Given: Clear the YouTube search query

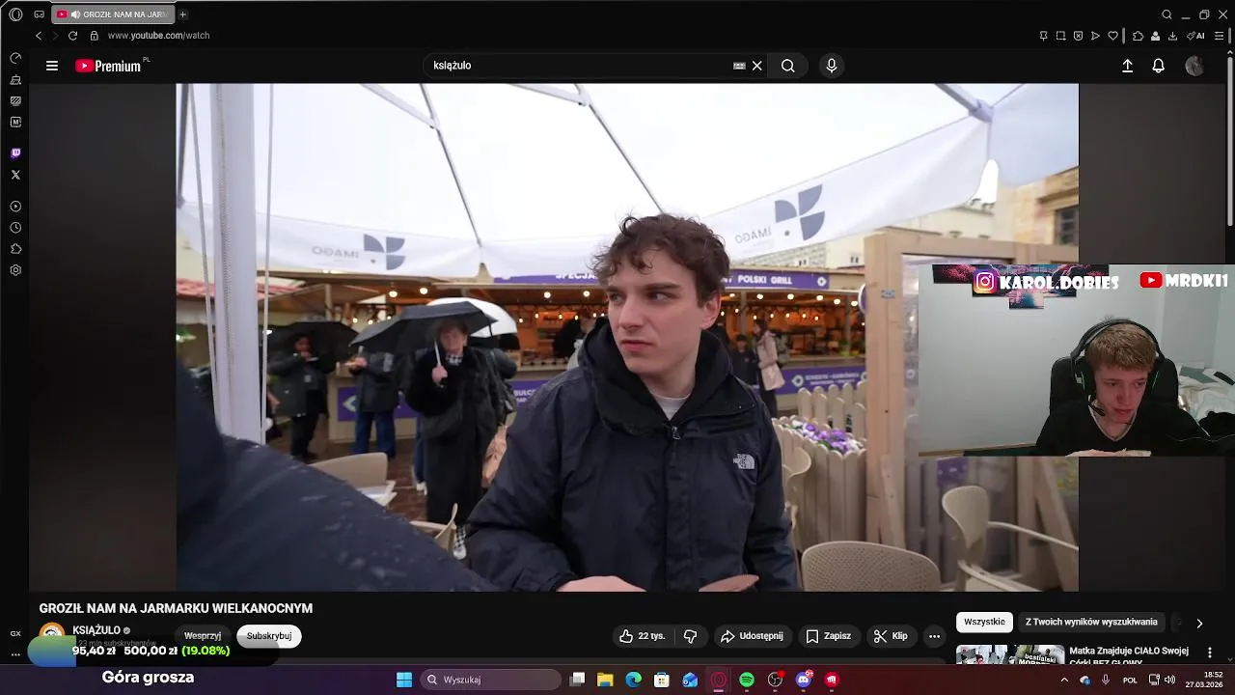Looking at the screenshot, I should pos(757,66).
